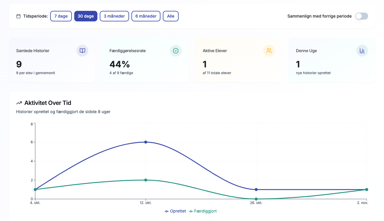
Task: Click the '4 af 9 færdige' text
Action: (x=121, y=73)
